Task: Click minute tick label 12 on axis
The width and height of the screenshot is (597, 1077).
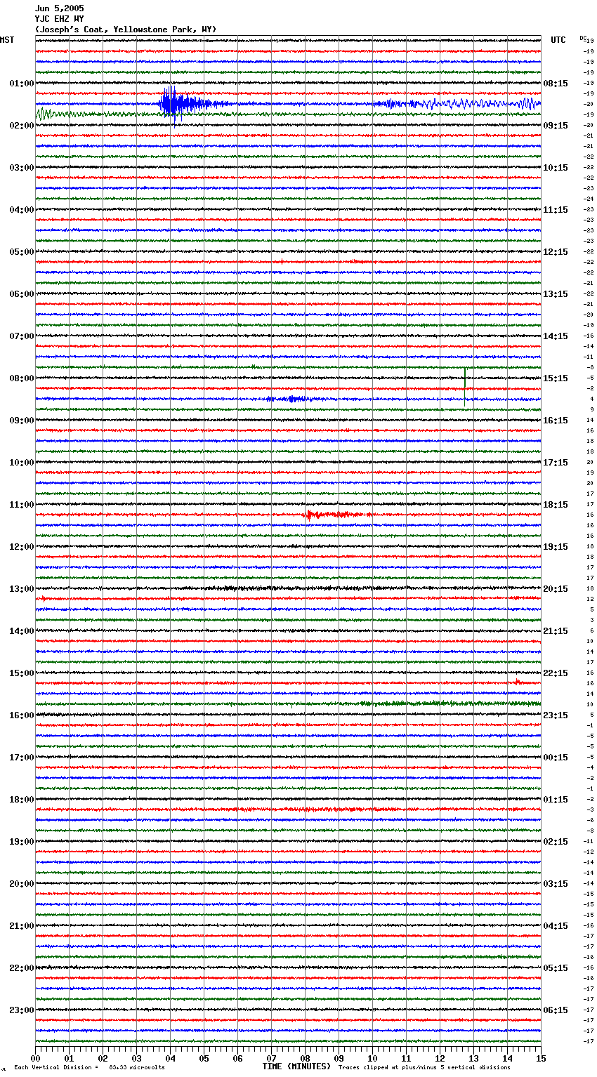Action: 440,1058
